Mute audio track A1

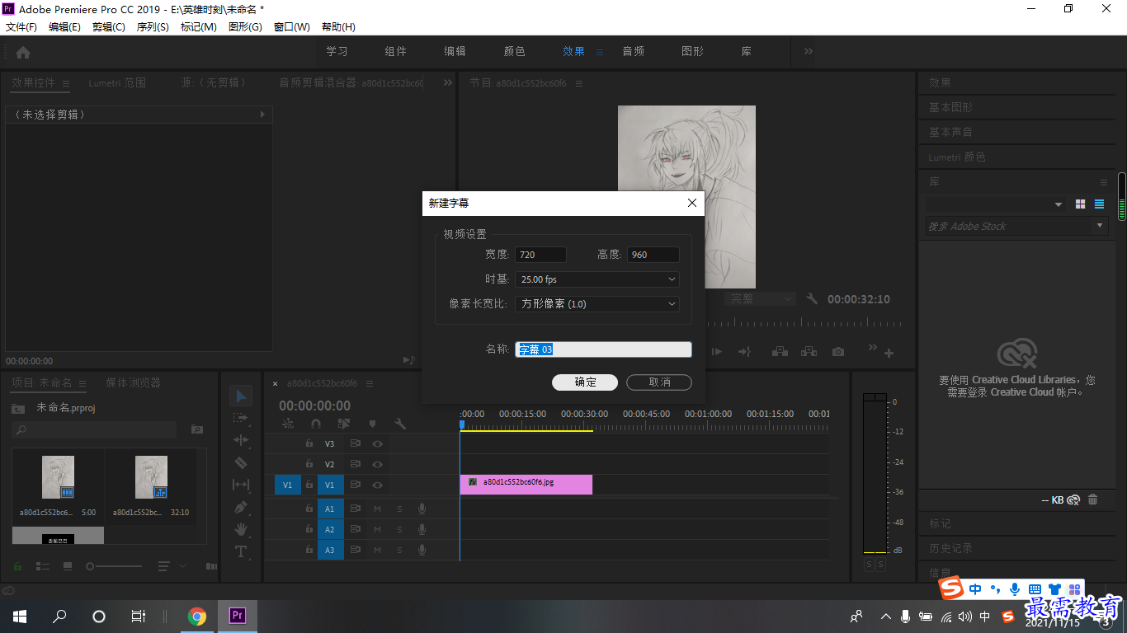click(377, 509)
